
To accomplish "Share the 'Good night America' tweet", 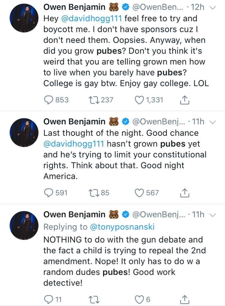I will [x=185, y=193].
